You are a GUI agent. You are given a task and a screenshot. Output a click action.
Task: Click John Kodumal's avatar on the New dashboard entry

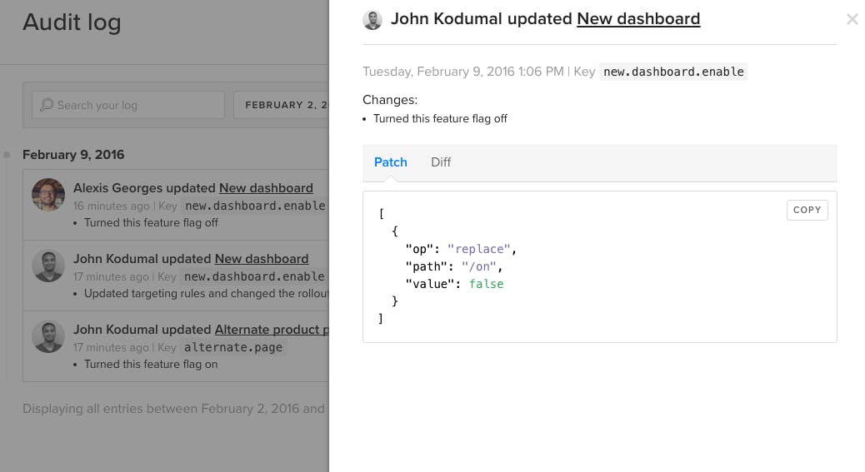click(x=48, y=266)
